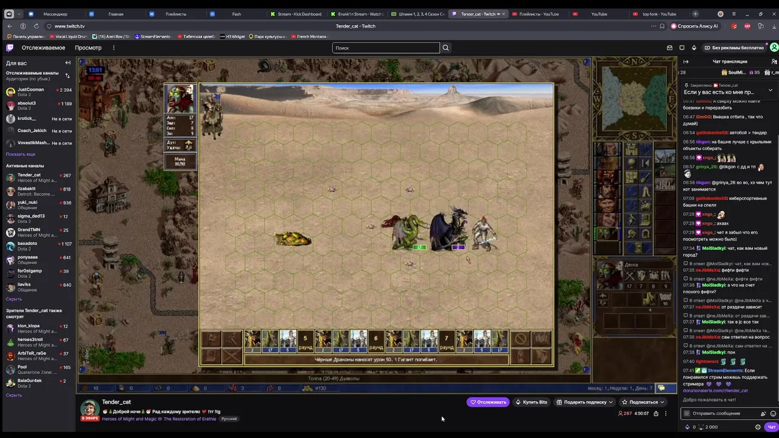Open the notifications icon in Twitch header

coord(682,47)
